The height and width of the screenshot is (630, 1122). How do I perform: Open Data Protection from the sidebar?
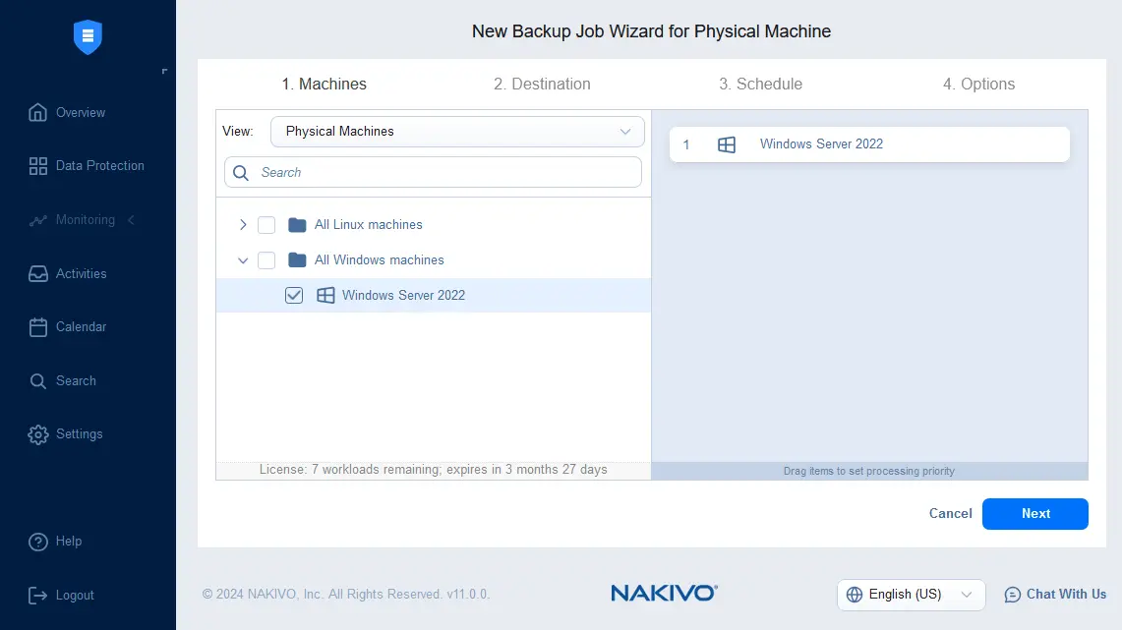click(x=100, y=166)
